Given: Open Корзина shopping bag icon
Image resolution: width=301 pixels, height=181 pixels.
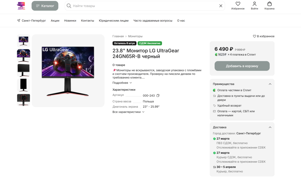Looking at the screenshot, I should tap(269, 6).
